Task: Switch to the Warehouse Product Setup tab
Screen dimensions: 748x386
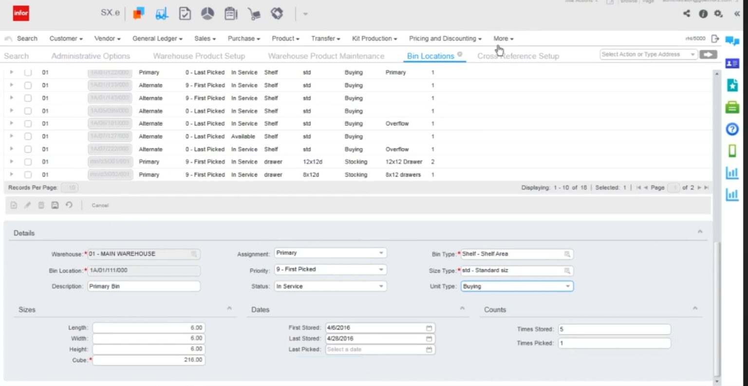Action: [199, 56]
